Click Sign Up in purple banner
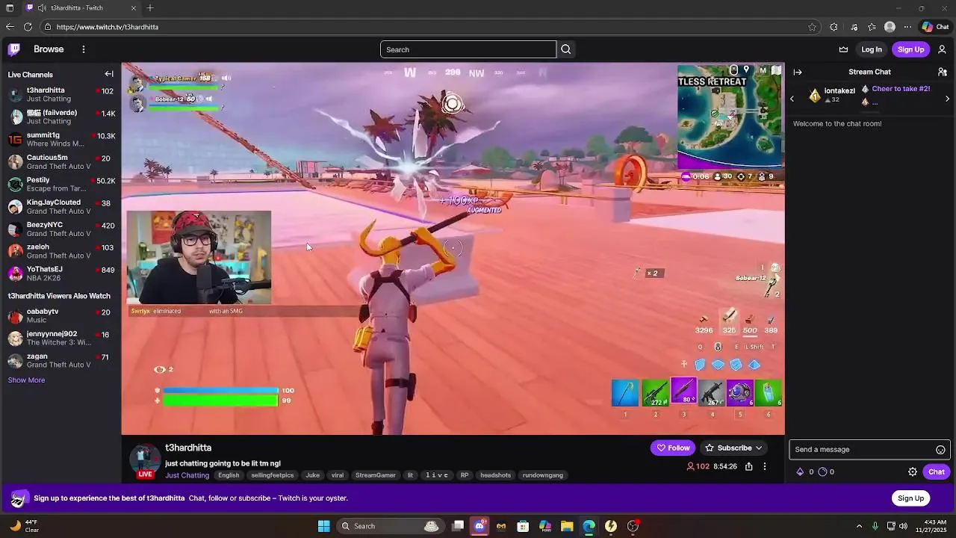This screenshot has height=538, width=956. [x=910, y=498]
